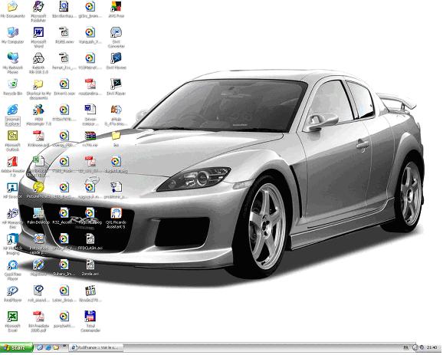Image resolution: width=443 pixels, height=355 pixels.
Task: Click the FR language indicator
Action: tap(405, 347)
